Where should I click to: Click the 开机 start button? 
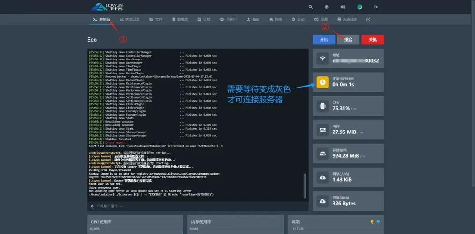[324, 40]
